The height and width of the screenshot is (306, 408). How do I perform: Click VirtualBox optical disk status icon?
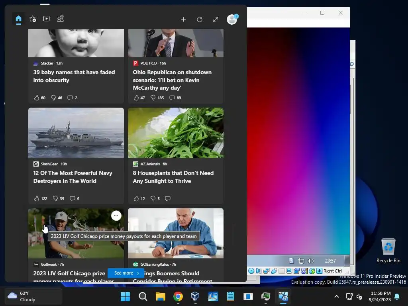coord(251,271)
